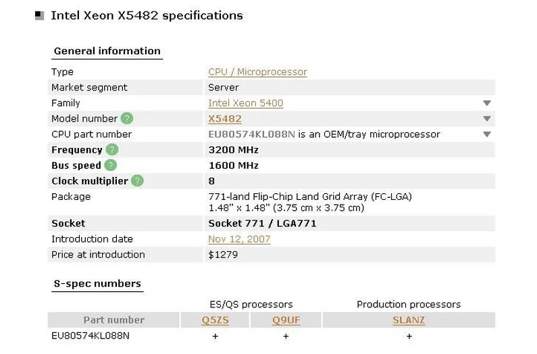This screenshot has width=537, height=354.
Task: Click the question mark next to Bus speed
Action: [111, 166]
